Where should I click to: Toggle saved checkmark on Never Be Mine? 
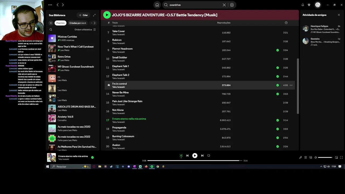[278, 94]
